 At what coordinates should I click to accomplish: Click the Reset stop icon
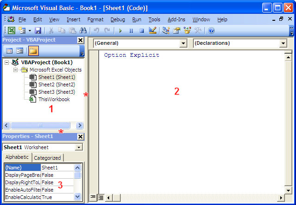(142, 30)
